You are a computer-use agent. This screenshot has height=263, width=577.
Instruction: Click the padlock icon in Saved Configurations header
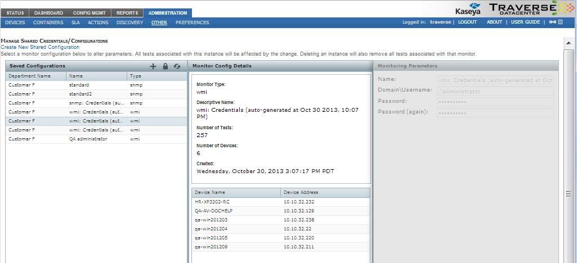(x=165, y=66)
